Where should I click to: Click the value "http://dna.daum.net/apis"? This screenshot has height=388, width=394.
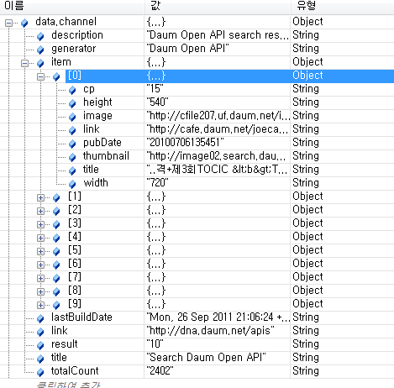click(x=210, y=331)
